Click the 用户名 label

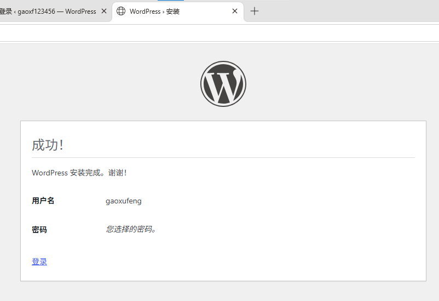coord(43,201)
